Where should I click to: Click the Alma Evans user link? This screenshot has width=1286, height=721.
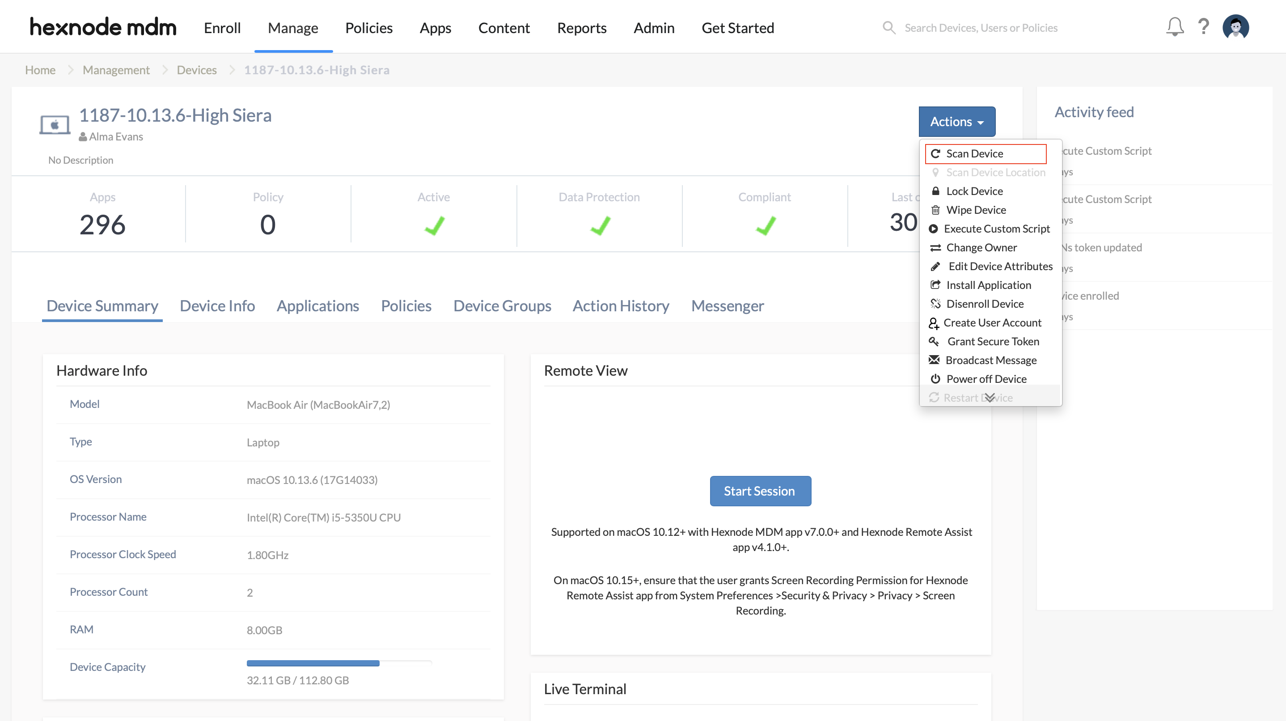tap(116, 137)
